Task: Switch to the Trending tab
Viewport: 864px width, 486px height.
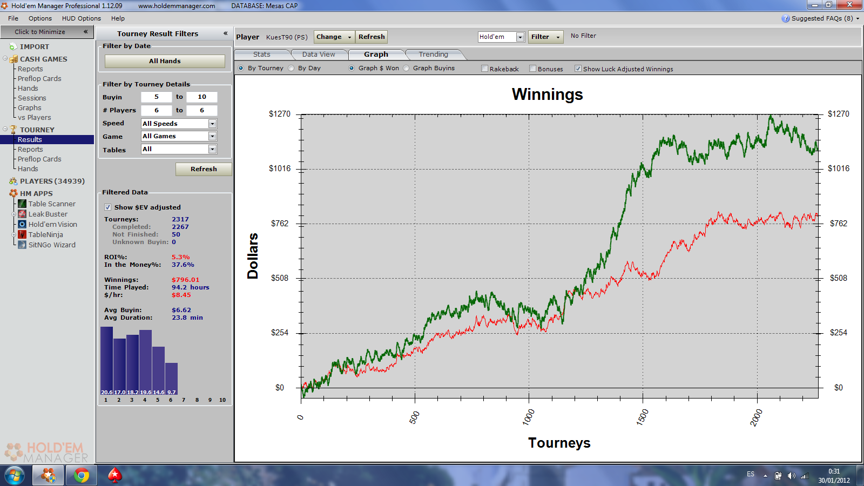Action: 433,55
